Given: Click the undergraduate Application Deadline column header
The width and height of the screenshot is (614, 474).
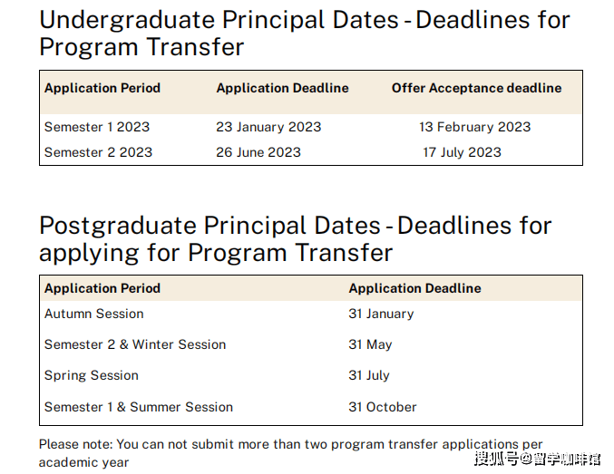Looking at the screenshot, I should [282, 88].
